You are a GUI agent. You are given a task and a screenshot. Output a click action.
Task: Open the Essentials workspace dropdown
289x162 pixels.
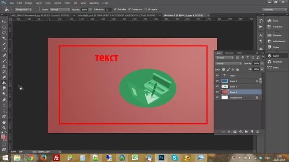pos(275,9)
